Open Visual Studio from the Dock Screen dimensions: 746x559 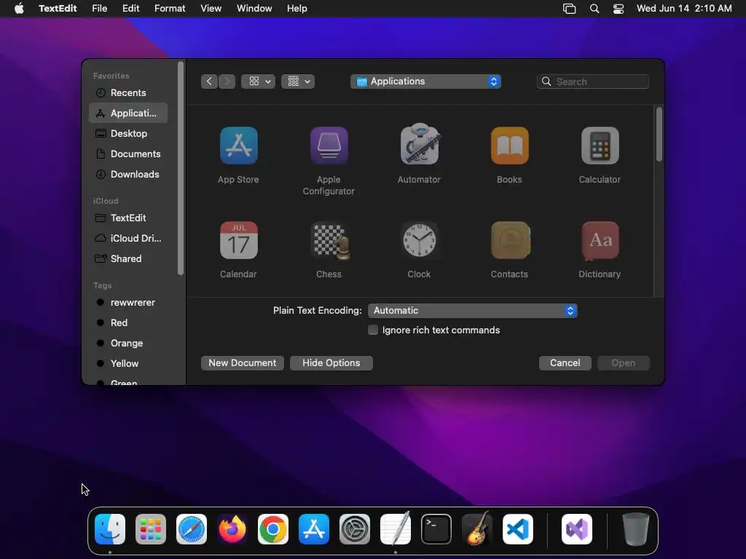[x=577, y=529]
